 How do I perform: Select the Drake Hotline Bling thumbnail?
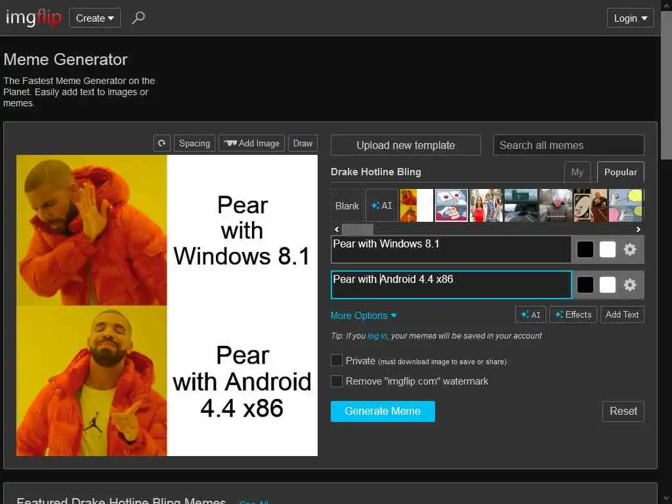click(x=416, y=205)
